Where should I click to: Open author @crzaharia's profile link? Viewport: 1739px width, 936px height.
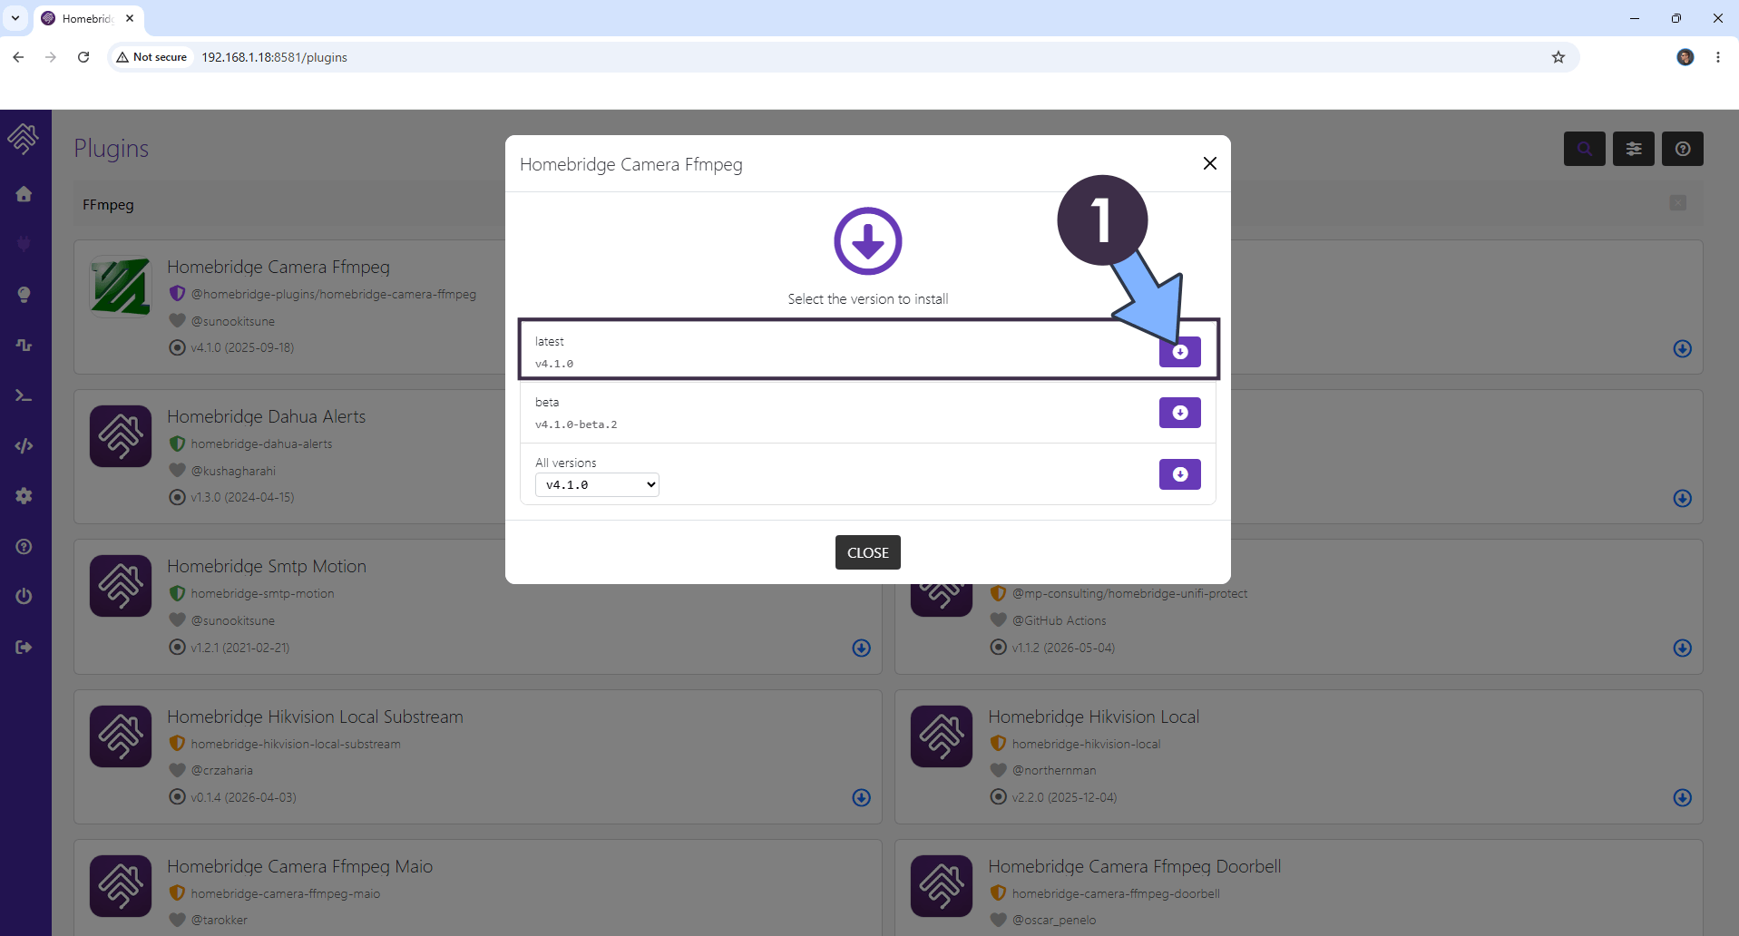[x=221, y=770]
